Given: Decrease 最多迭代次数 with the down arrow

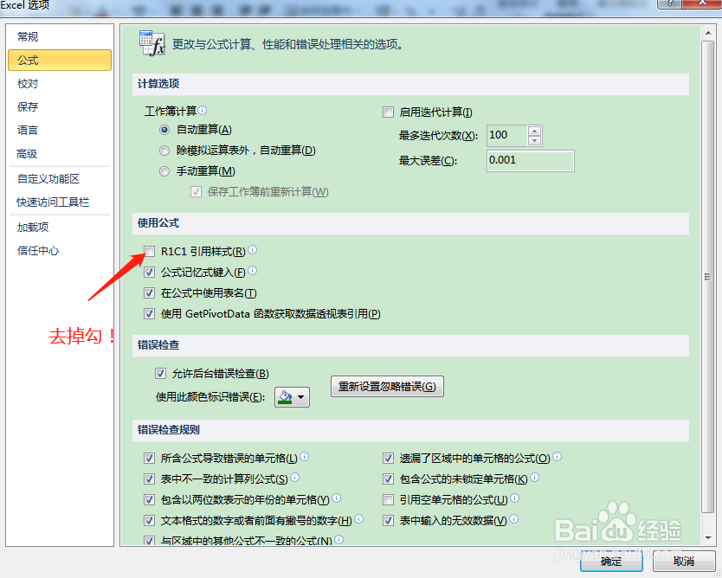Looking at the screenshot, I should click(535, 140).
